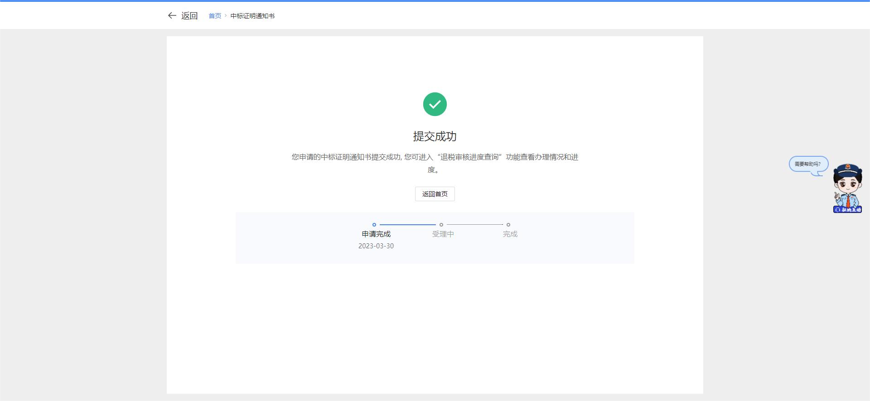
Task: Open the 需要帮助吗? speech bubble
Action: [x=808, y=164]
